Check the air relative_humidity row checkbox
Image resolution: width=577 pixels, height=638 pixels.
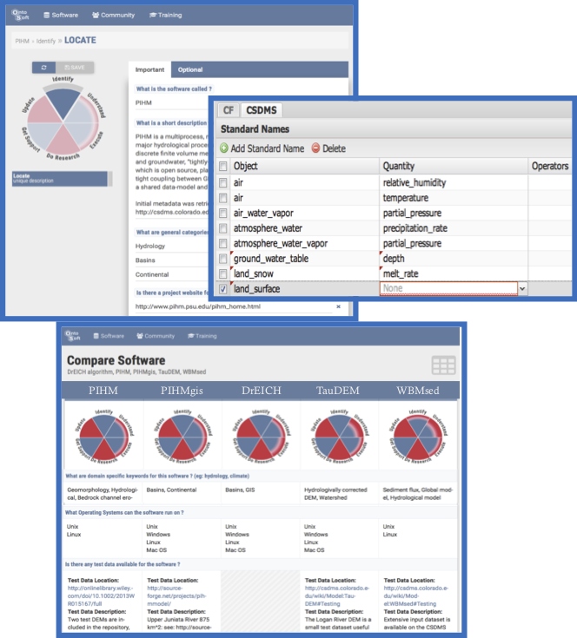pyautogui.click(x=223, y=182)
